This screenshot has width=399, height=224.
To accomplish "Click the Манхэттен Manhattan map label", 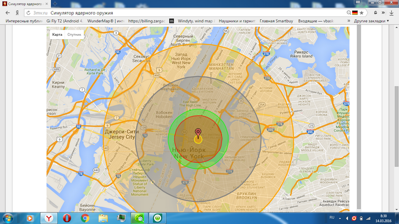I will 221,67.
